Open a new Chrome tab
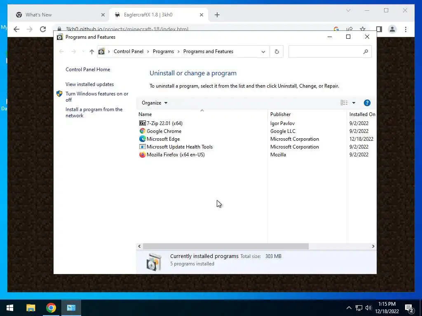 click(217, 15)
